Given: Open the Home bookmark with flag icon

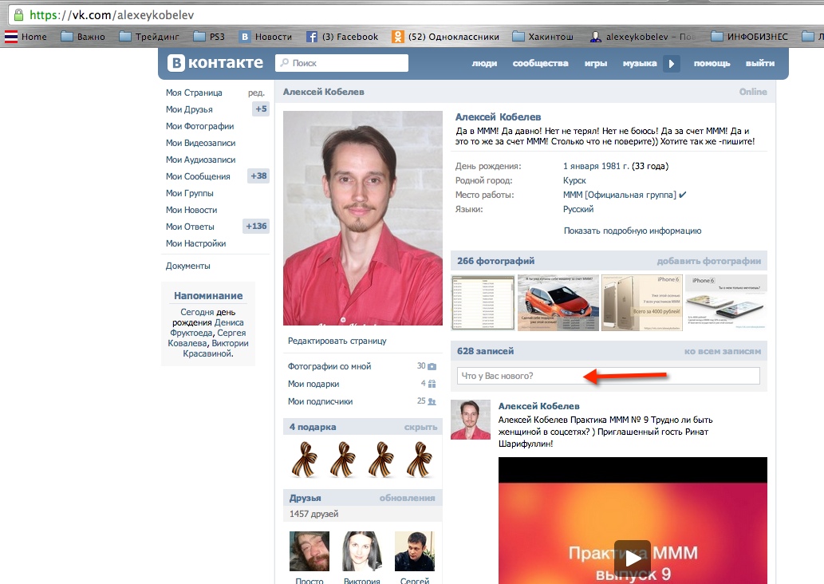Looking at the screenshot, I should click(x=26, y=37).
